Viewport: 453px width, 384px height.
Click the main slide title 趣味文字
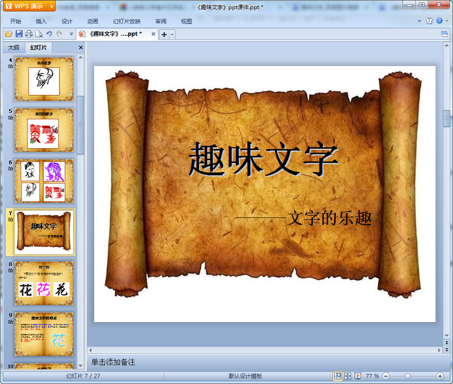tap(263, 159)
